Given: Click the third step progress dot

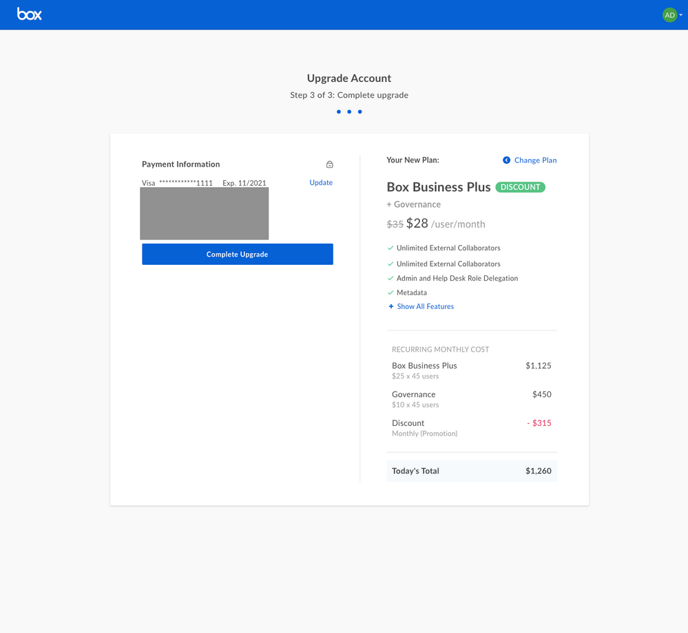Looking at the screenshot, I should point(359,111).
